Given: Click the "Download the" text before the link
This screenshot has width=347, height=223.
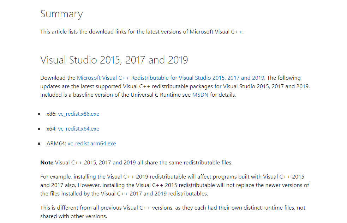Looking at the screenshot, I should click(58, 78).
